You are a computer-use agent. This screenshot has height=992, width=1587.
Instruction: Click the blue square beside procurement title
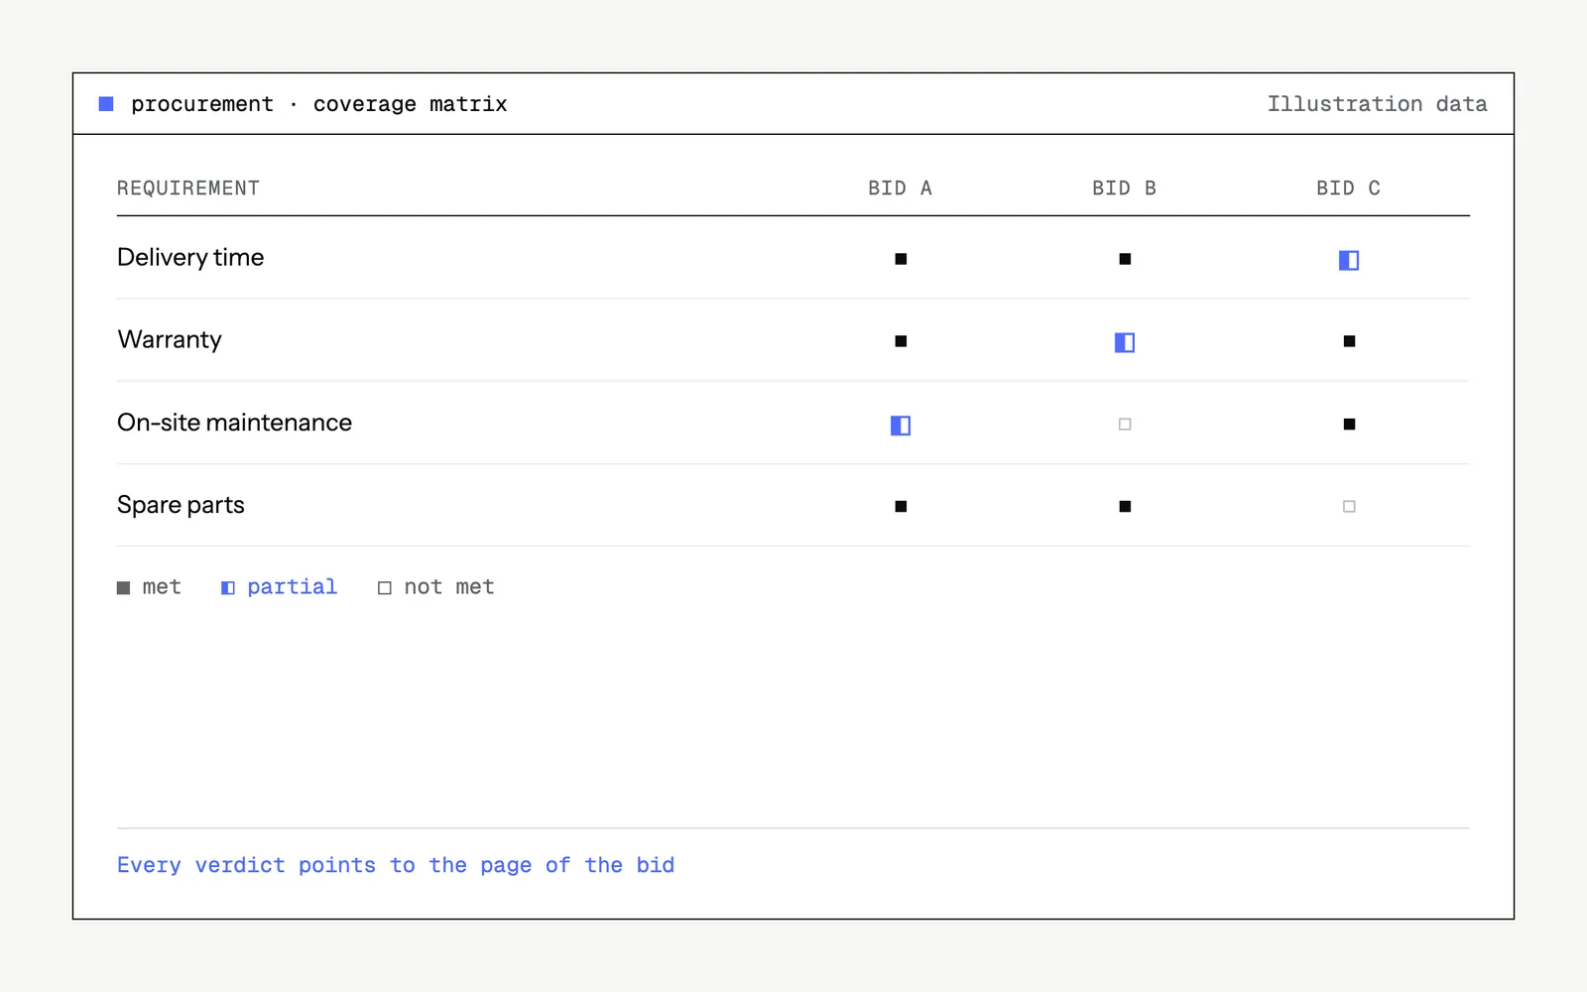click(106, 104)
